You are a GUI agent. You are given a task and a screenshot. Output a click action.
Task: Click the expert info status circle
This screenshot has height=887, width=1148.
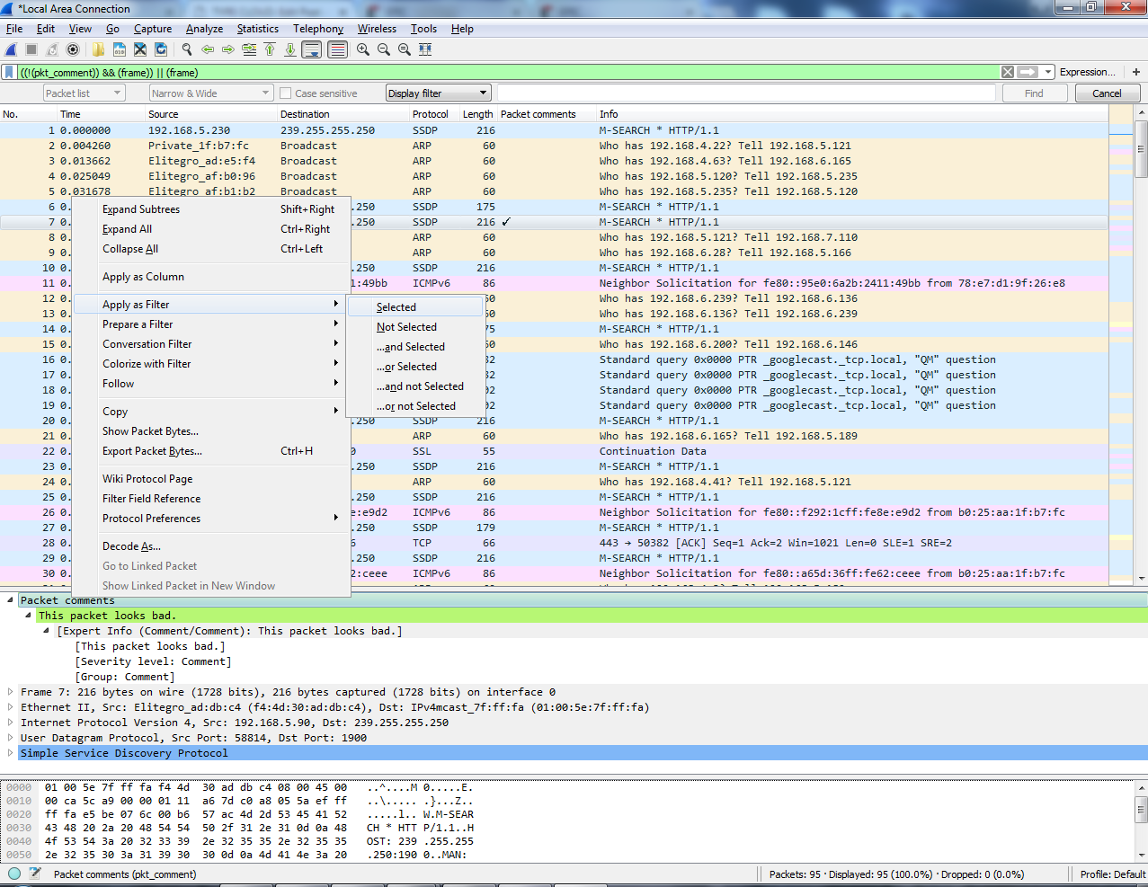14,874
